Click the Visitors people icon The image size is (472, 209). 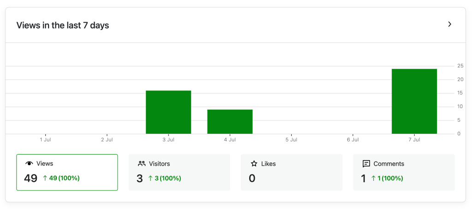pyautogui.click(x=142, y=164)
